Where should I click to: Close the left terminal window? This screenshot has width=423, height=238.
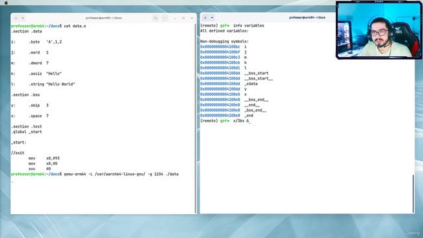click(x=192, y=18)
